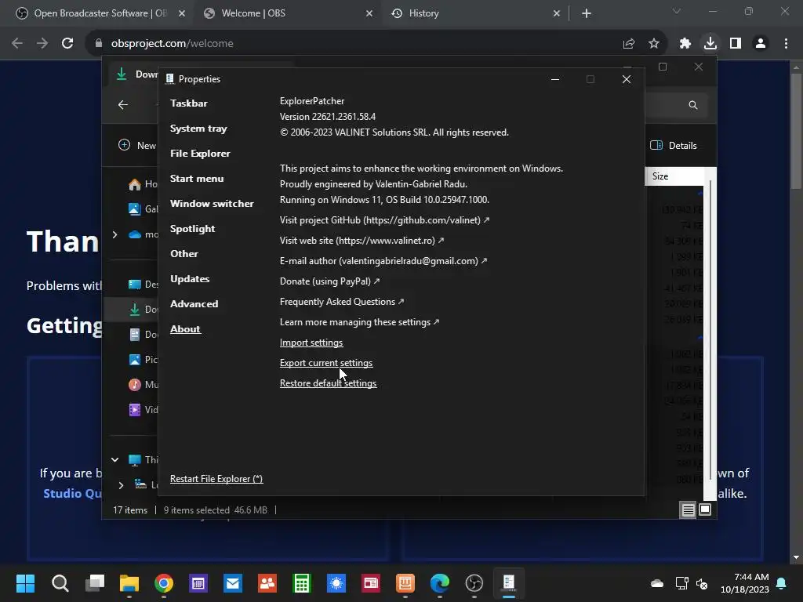Screen dimensions: 803x602
Task: Open notifications bell in system tray
Action: [x=782, y=583]
